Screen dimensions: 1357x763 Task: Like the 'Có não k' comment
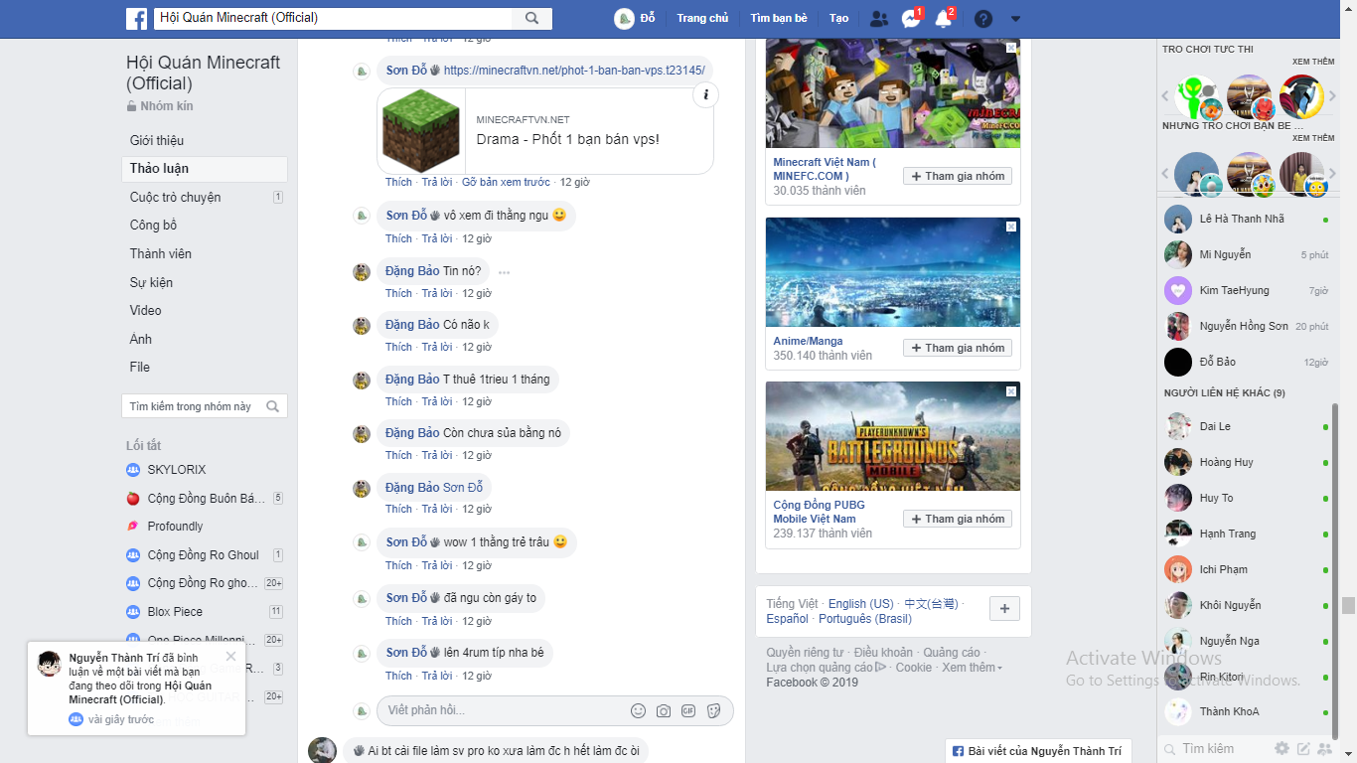click(x=398, y=348)
